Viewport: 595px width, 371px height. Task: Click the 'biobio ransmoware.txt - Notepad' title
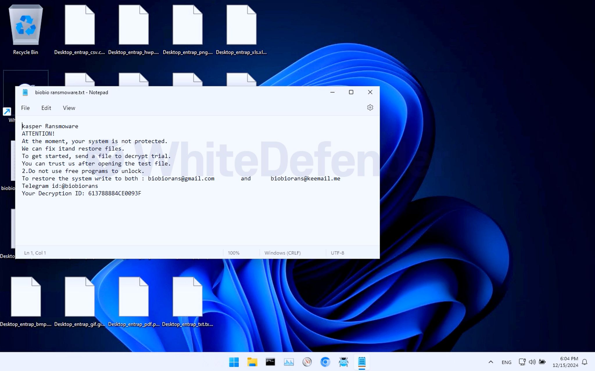pyautogui.click(x=71, y=92)
